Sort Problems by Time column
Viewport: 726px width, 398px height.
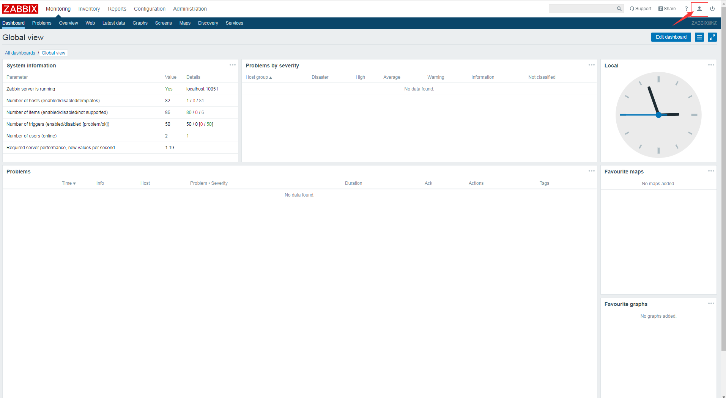69,183
